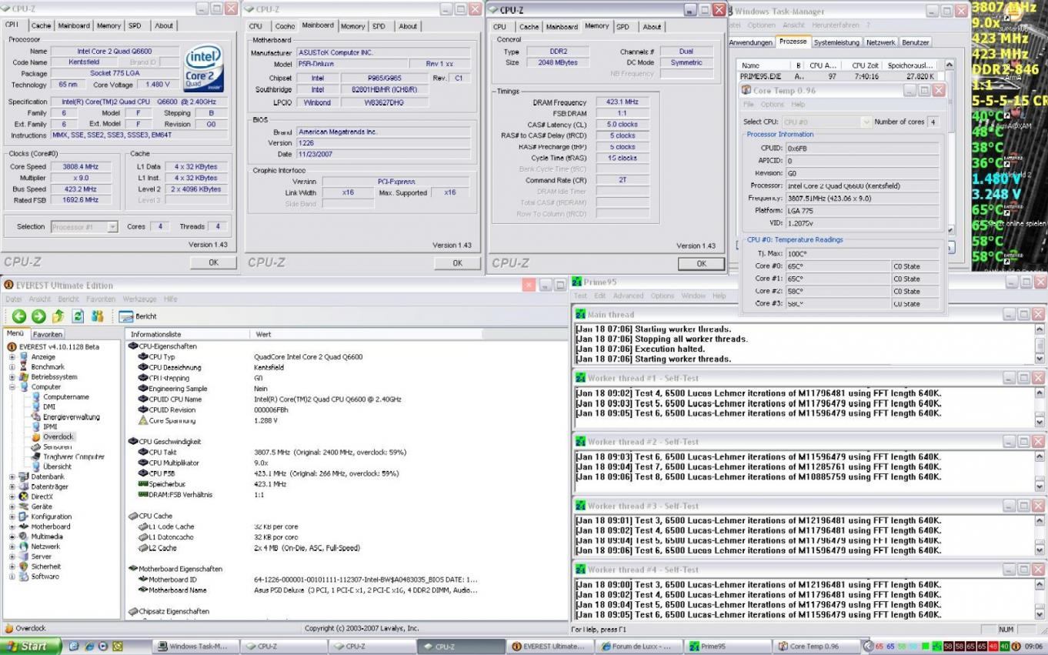The height and width of the screenshot is (655, 1048).
Task: Expand the Motherboard tree node
Action: [12, 527]
